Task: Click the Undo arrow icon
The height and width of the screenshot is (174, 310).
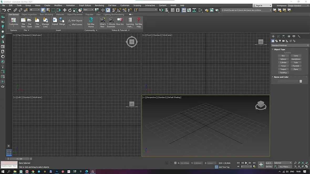Action: point(4,10)
